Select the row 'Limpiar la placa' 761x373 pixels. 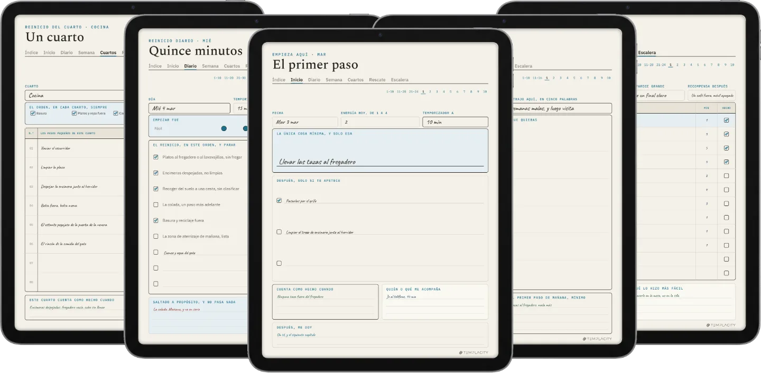click(x=75, y=167)
